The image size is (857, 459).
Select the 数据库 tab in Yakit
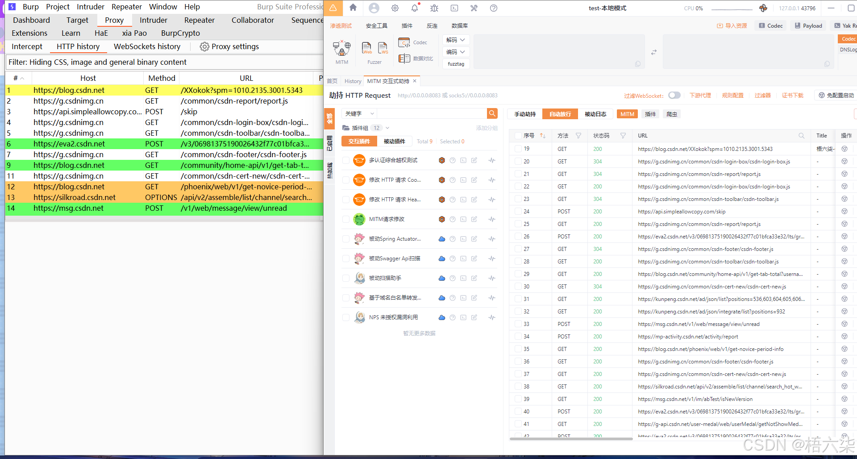pos(459,26)
